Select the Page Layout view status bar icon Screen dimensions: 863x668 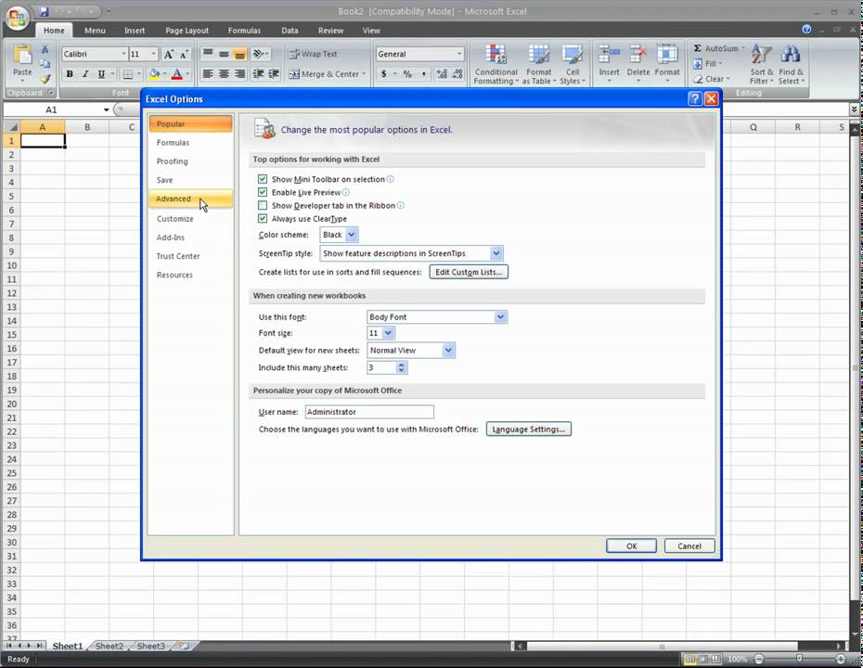click(702, 659)
